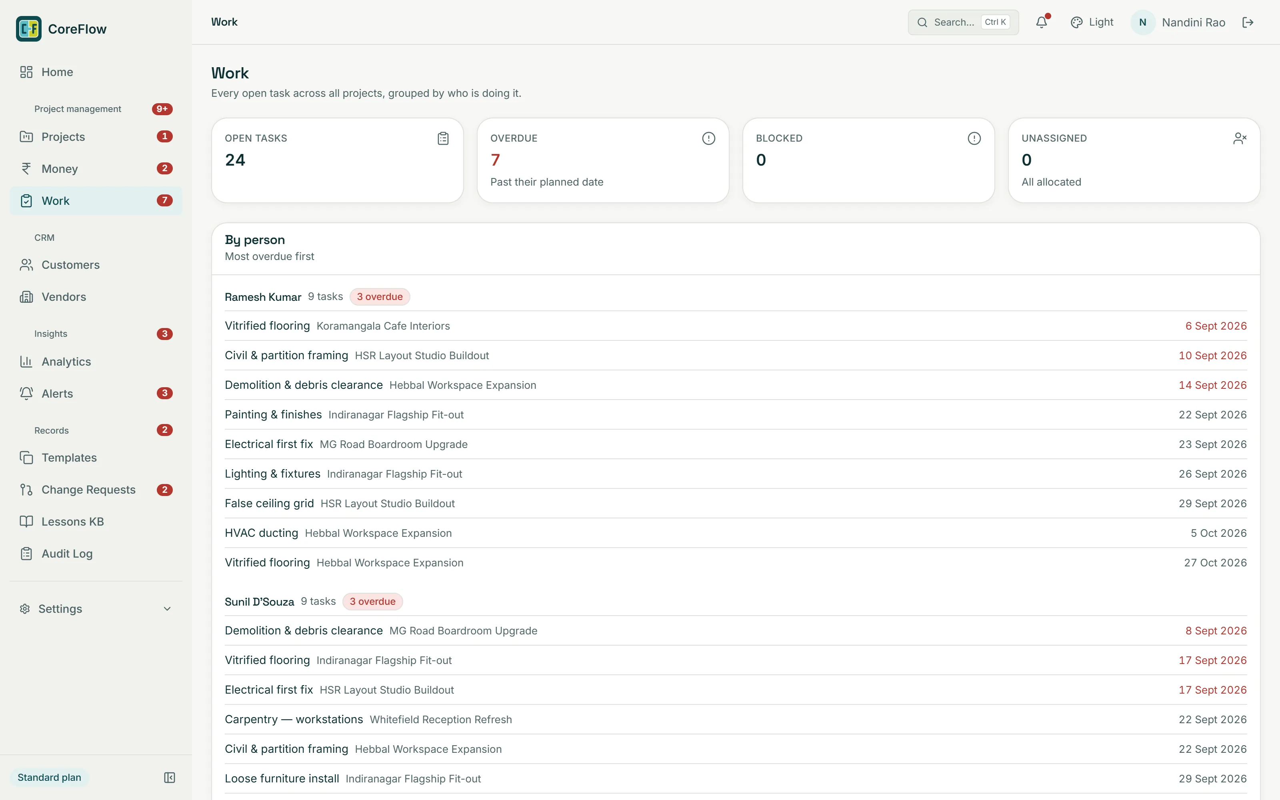
Task: Click Ramesh Kumar's 3 overdue badge
Action: pyautogui.click(x=380, y=297)
